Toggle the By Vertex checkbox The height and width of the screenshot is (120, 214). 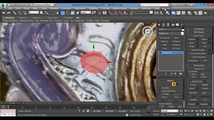[160, 88]
